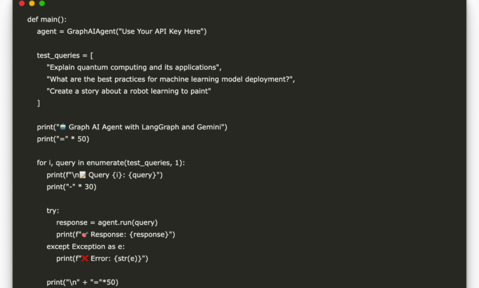
Task: Click the "try:" keyword
Action: (x=53, y=210)
